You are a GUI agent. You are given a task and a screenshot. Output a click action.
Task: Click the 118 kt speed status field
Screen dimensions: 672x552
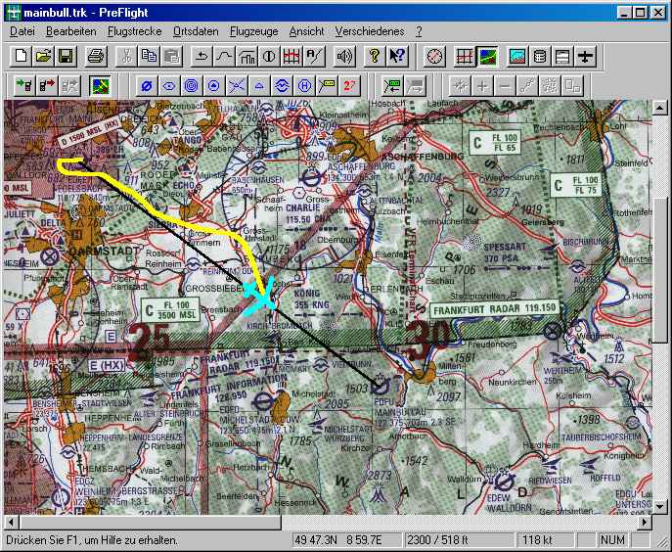click(545, 539)
